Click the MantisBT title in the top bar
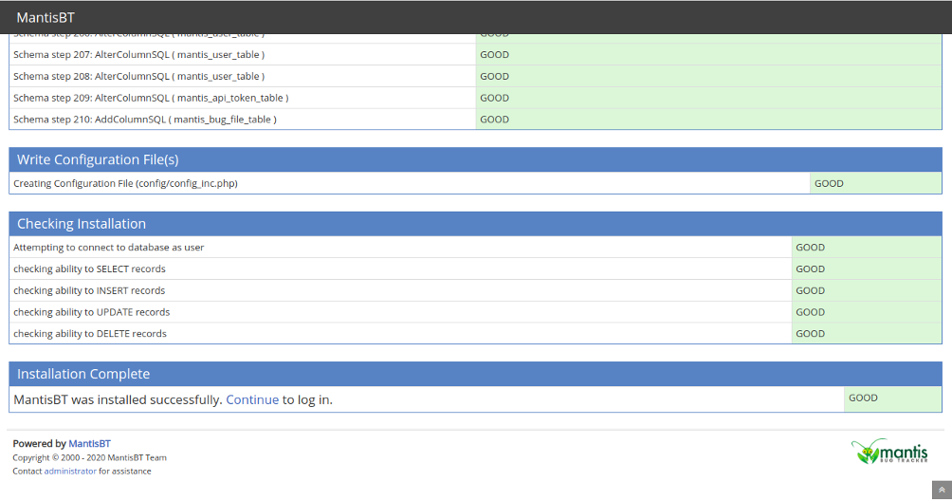This screenshot has width=952, height=500. click(46, 18)
